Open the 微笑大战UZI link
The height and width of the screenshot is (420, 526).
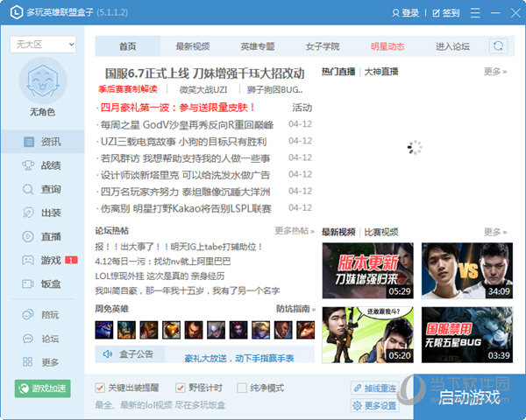point(203,90)
